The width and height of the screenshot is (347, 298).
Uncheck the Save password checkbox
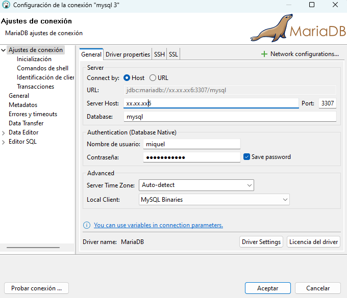tap(247, 157)
